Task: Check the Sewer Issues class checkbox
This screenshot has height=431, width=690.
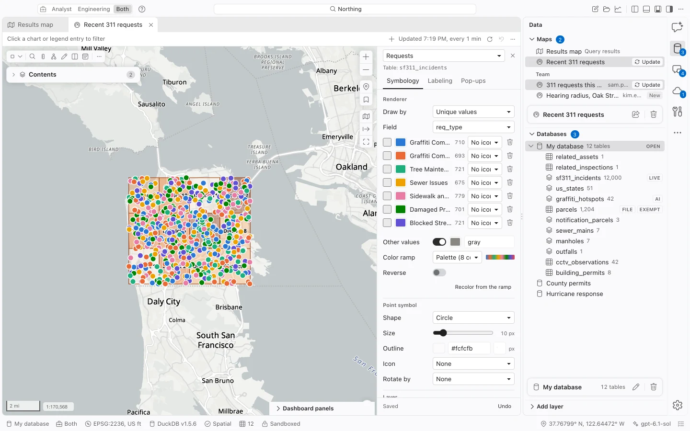Action: [x=387, y=182]
